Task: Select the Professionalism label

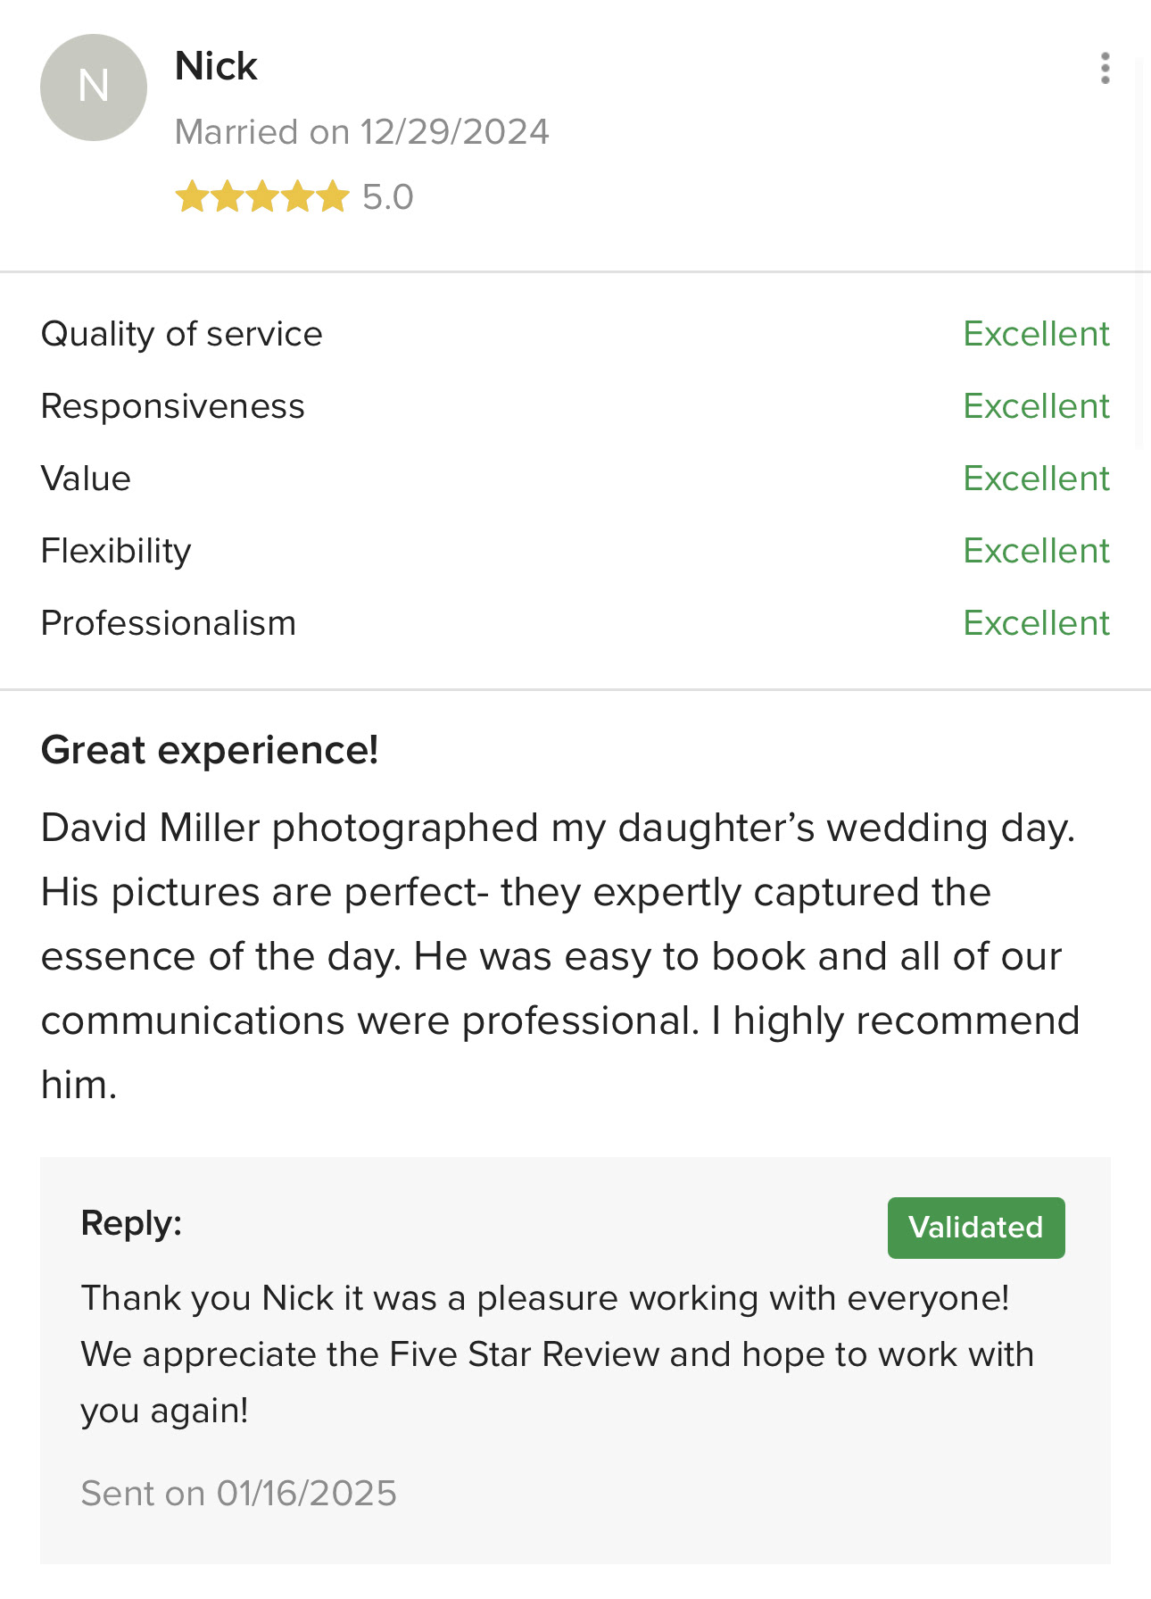Action: pyautogui.click(x=169, y=623)
